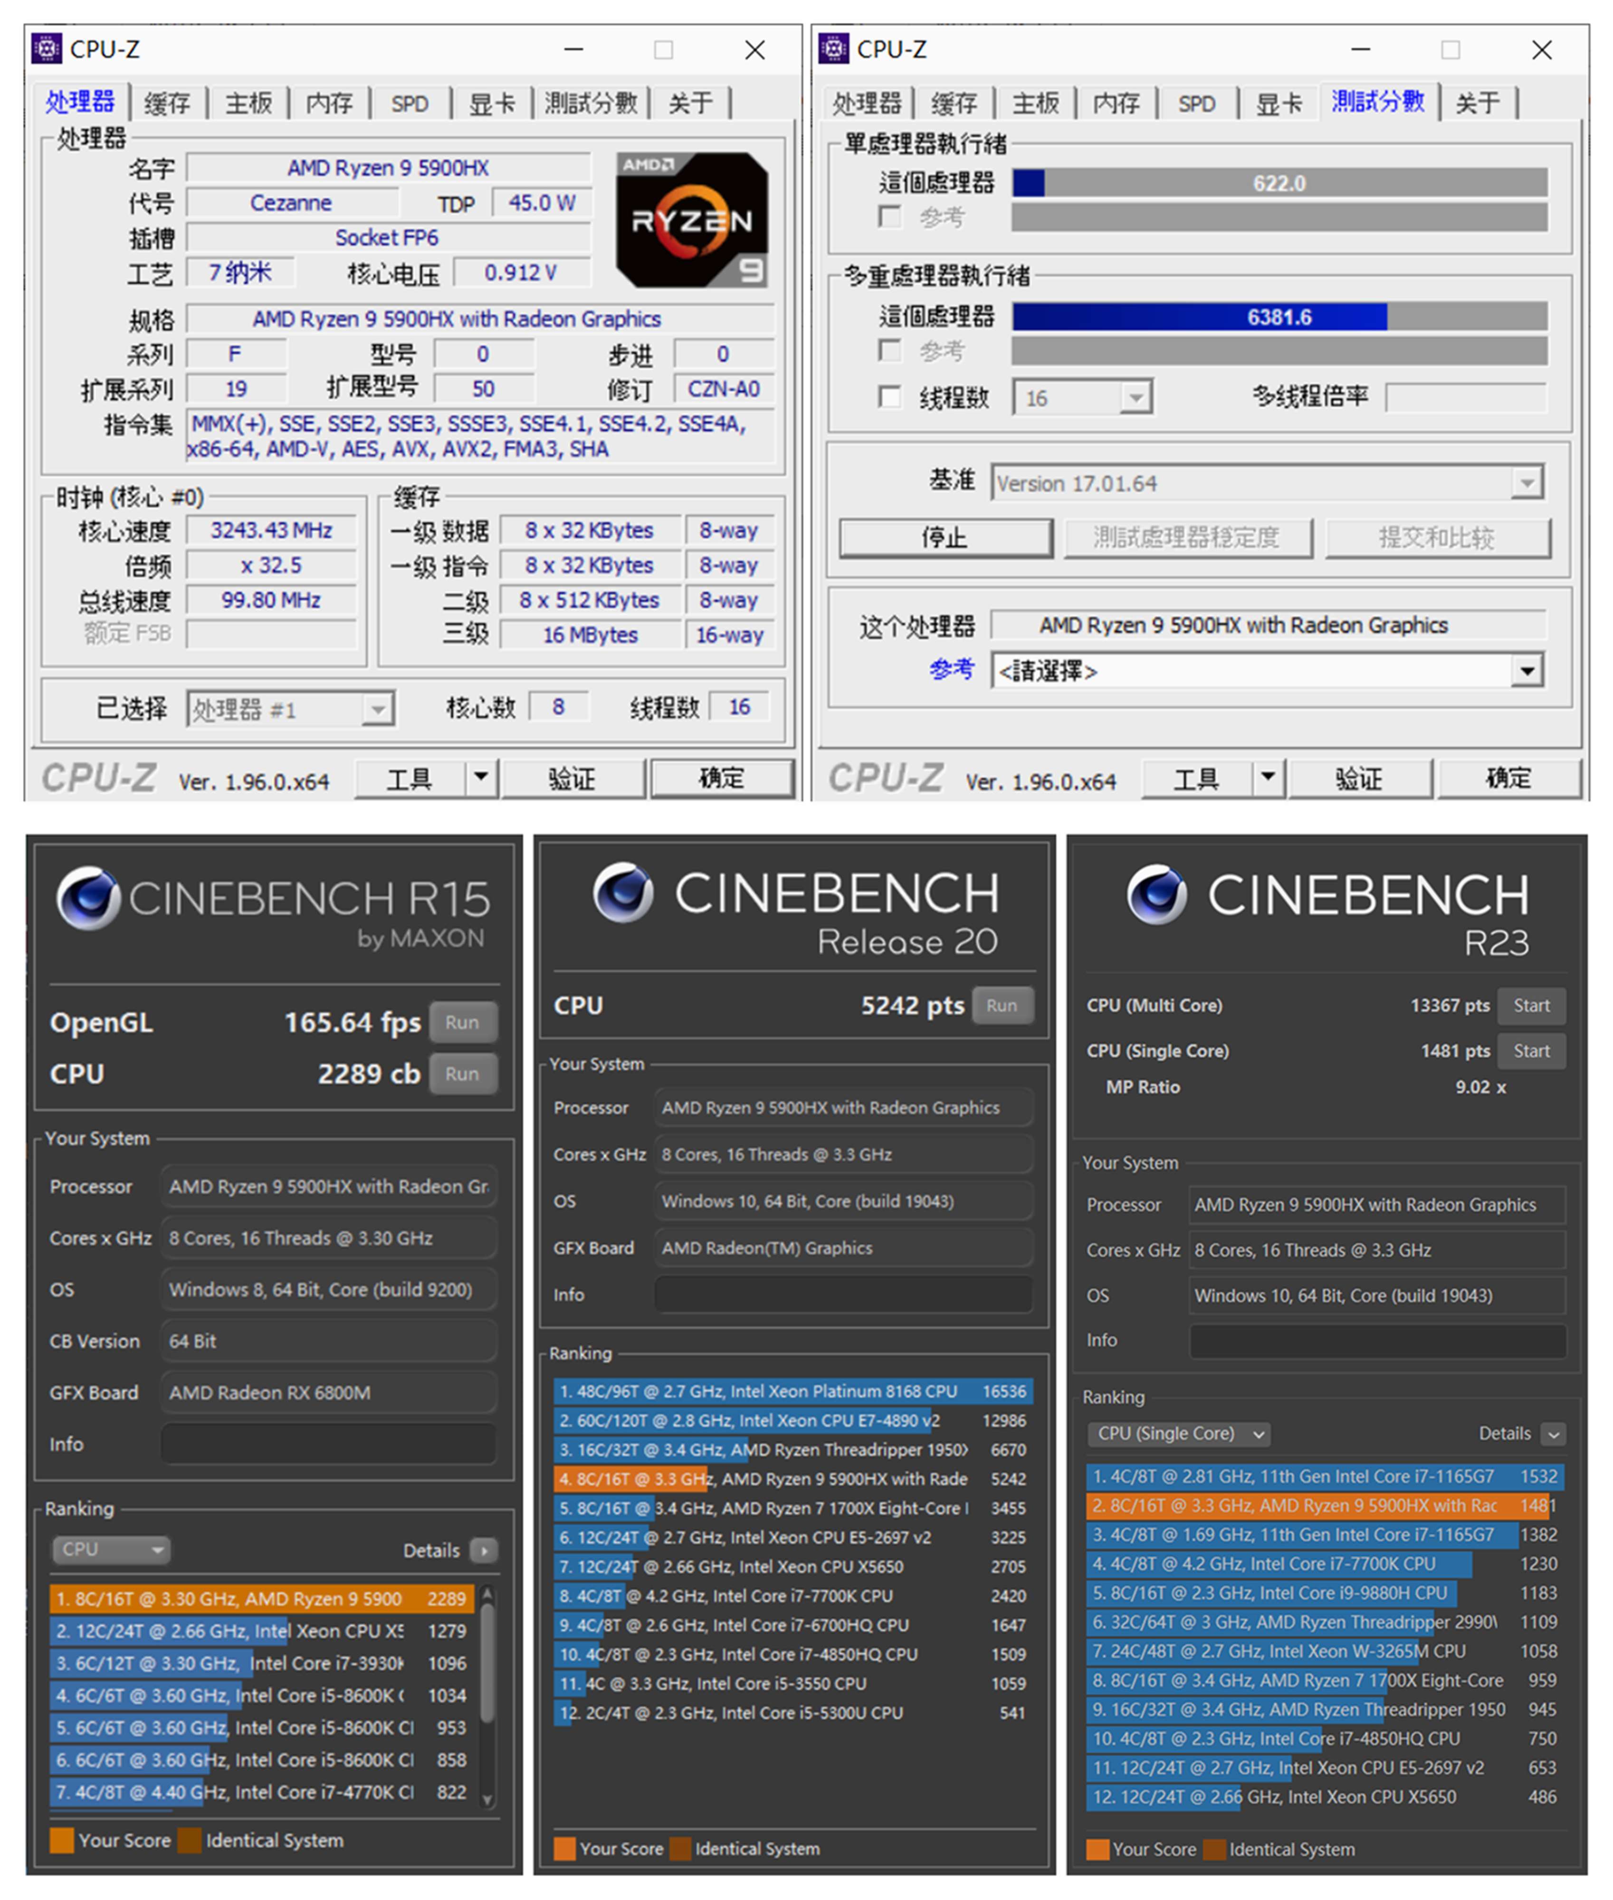Screen dimensions: 1613x1900
Task: Start CPU (Single Core) test in R23
Action: (1531, 1051)
